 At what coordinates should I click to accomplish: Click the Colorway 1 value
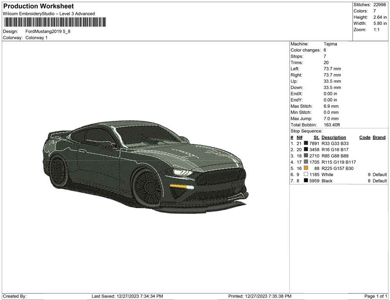click(36, 38)
